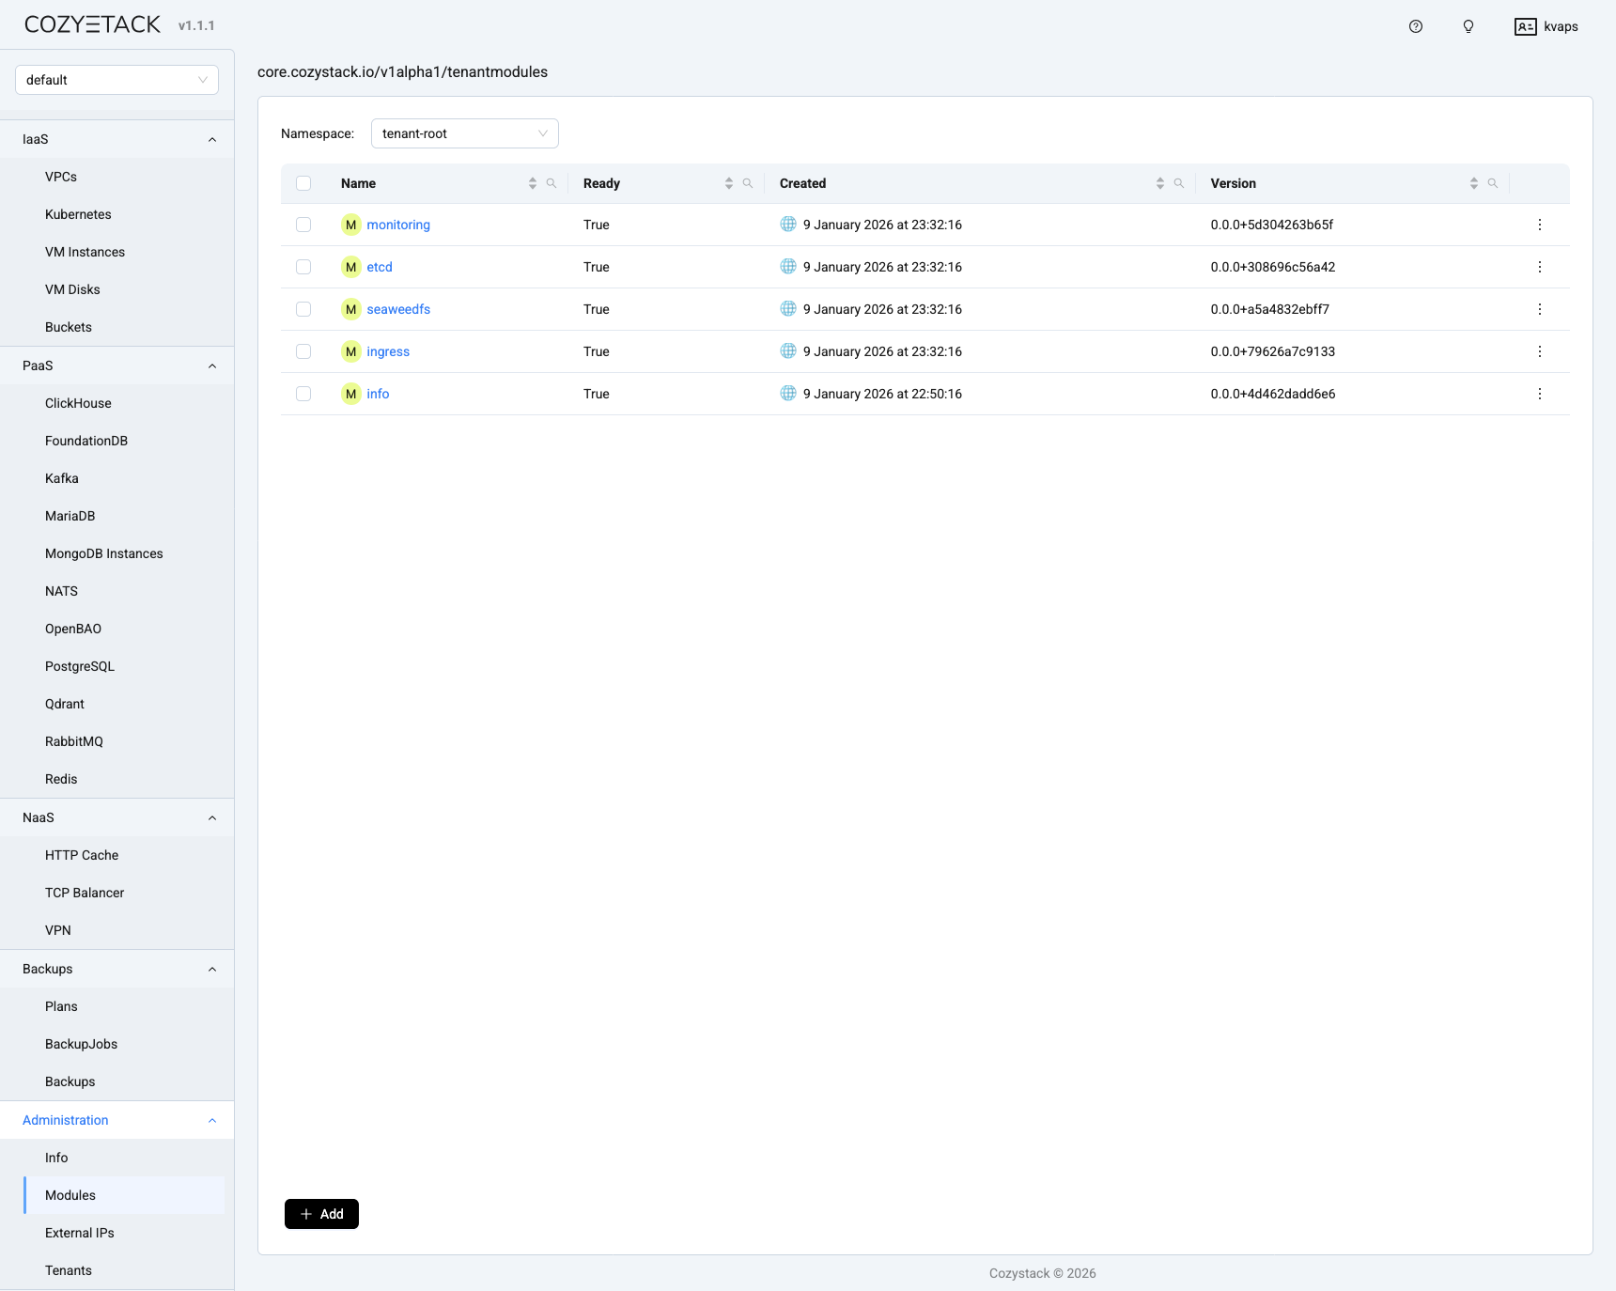Open the actions menu for the monitoring module
The width and height of the screenshot is (1616, 1291).
(1539, 225)
